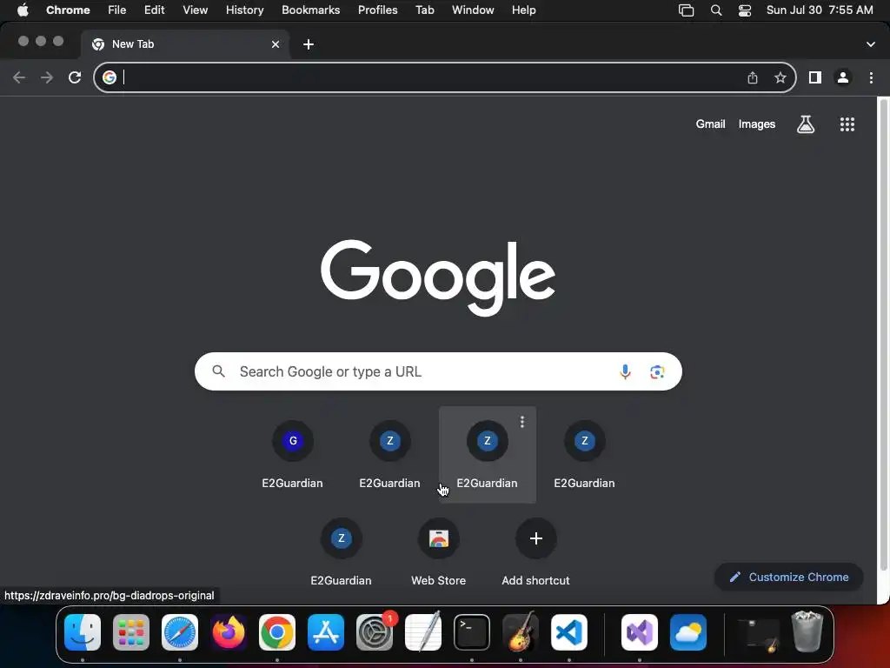Open the blue G E2Guardian shortcut
Viewport: 890px width, 668px height.
pyautogui.click(x=293, y=454)
